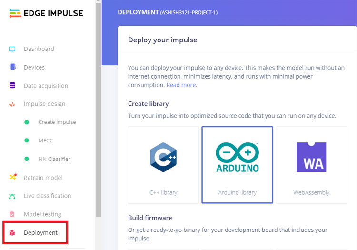Screen dimensions: 357x250
Task: Open Impulse design section
Action: pyautogui.click(x=44, y=104)
